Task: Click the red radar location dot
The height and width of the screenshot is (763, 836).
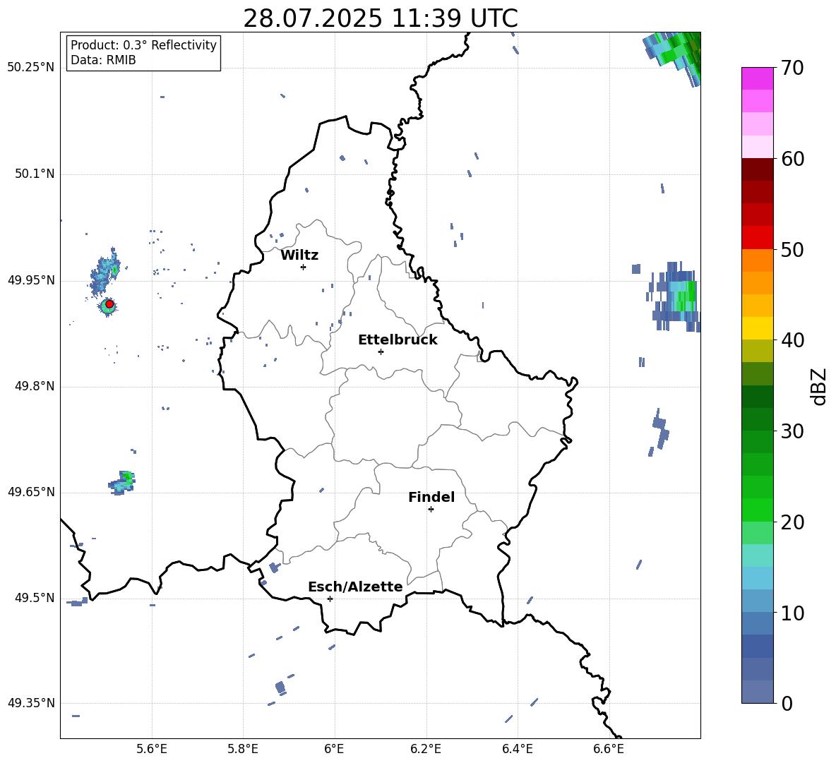Action: (109, 304)
